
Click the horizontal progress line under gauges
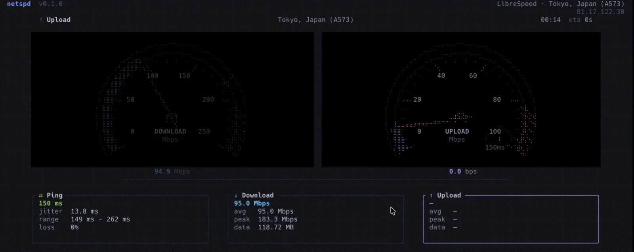point(315,180)
